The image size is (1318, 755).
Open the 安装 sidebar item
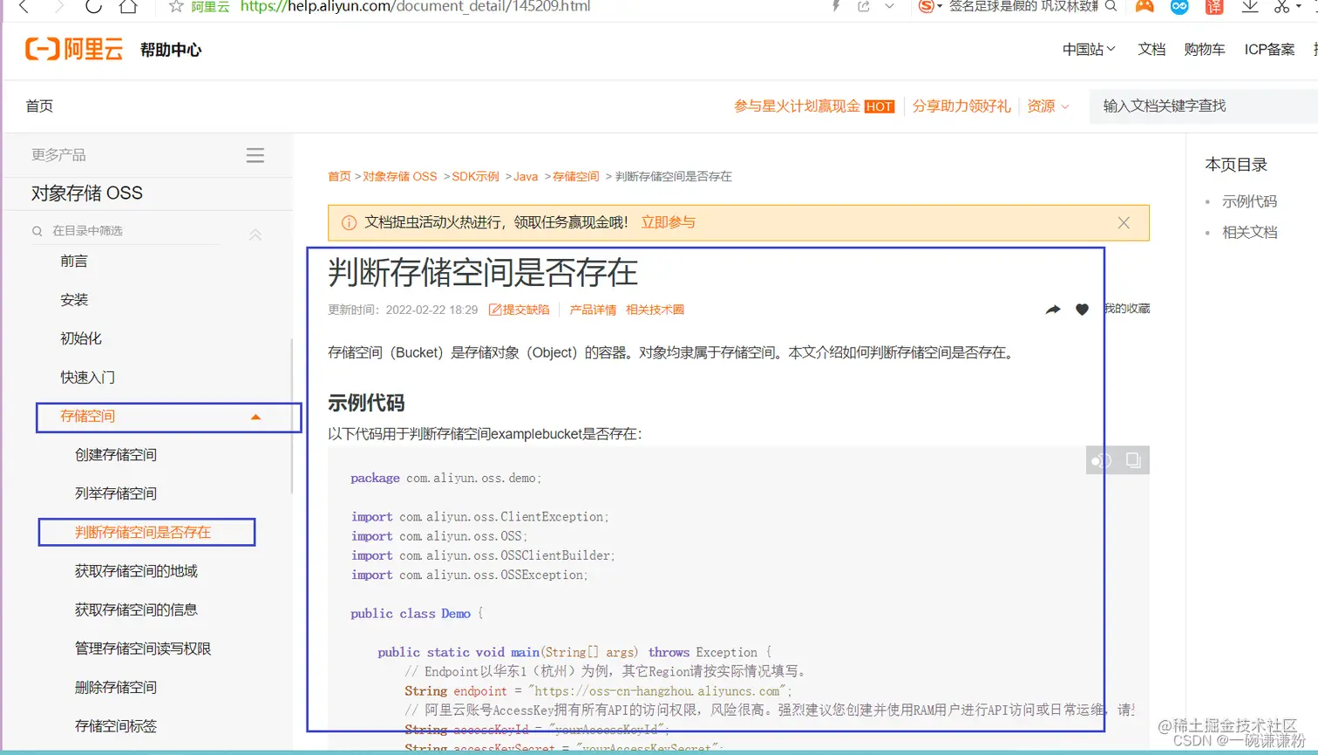pos(74,300)
